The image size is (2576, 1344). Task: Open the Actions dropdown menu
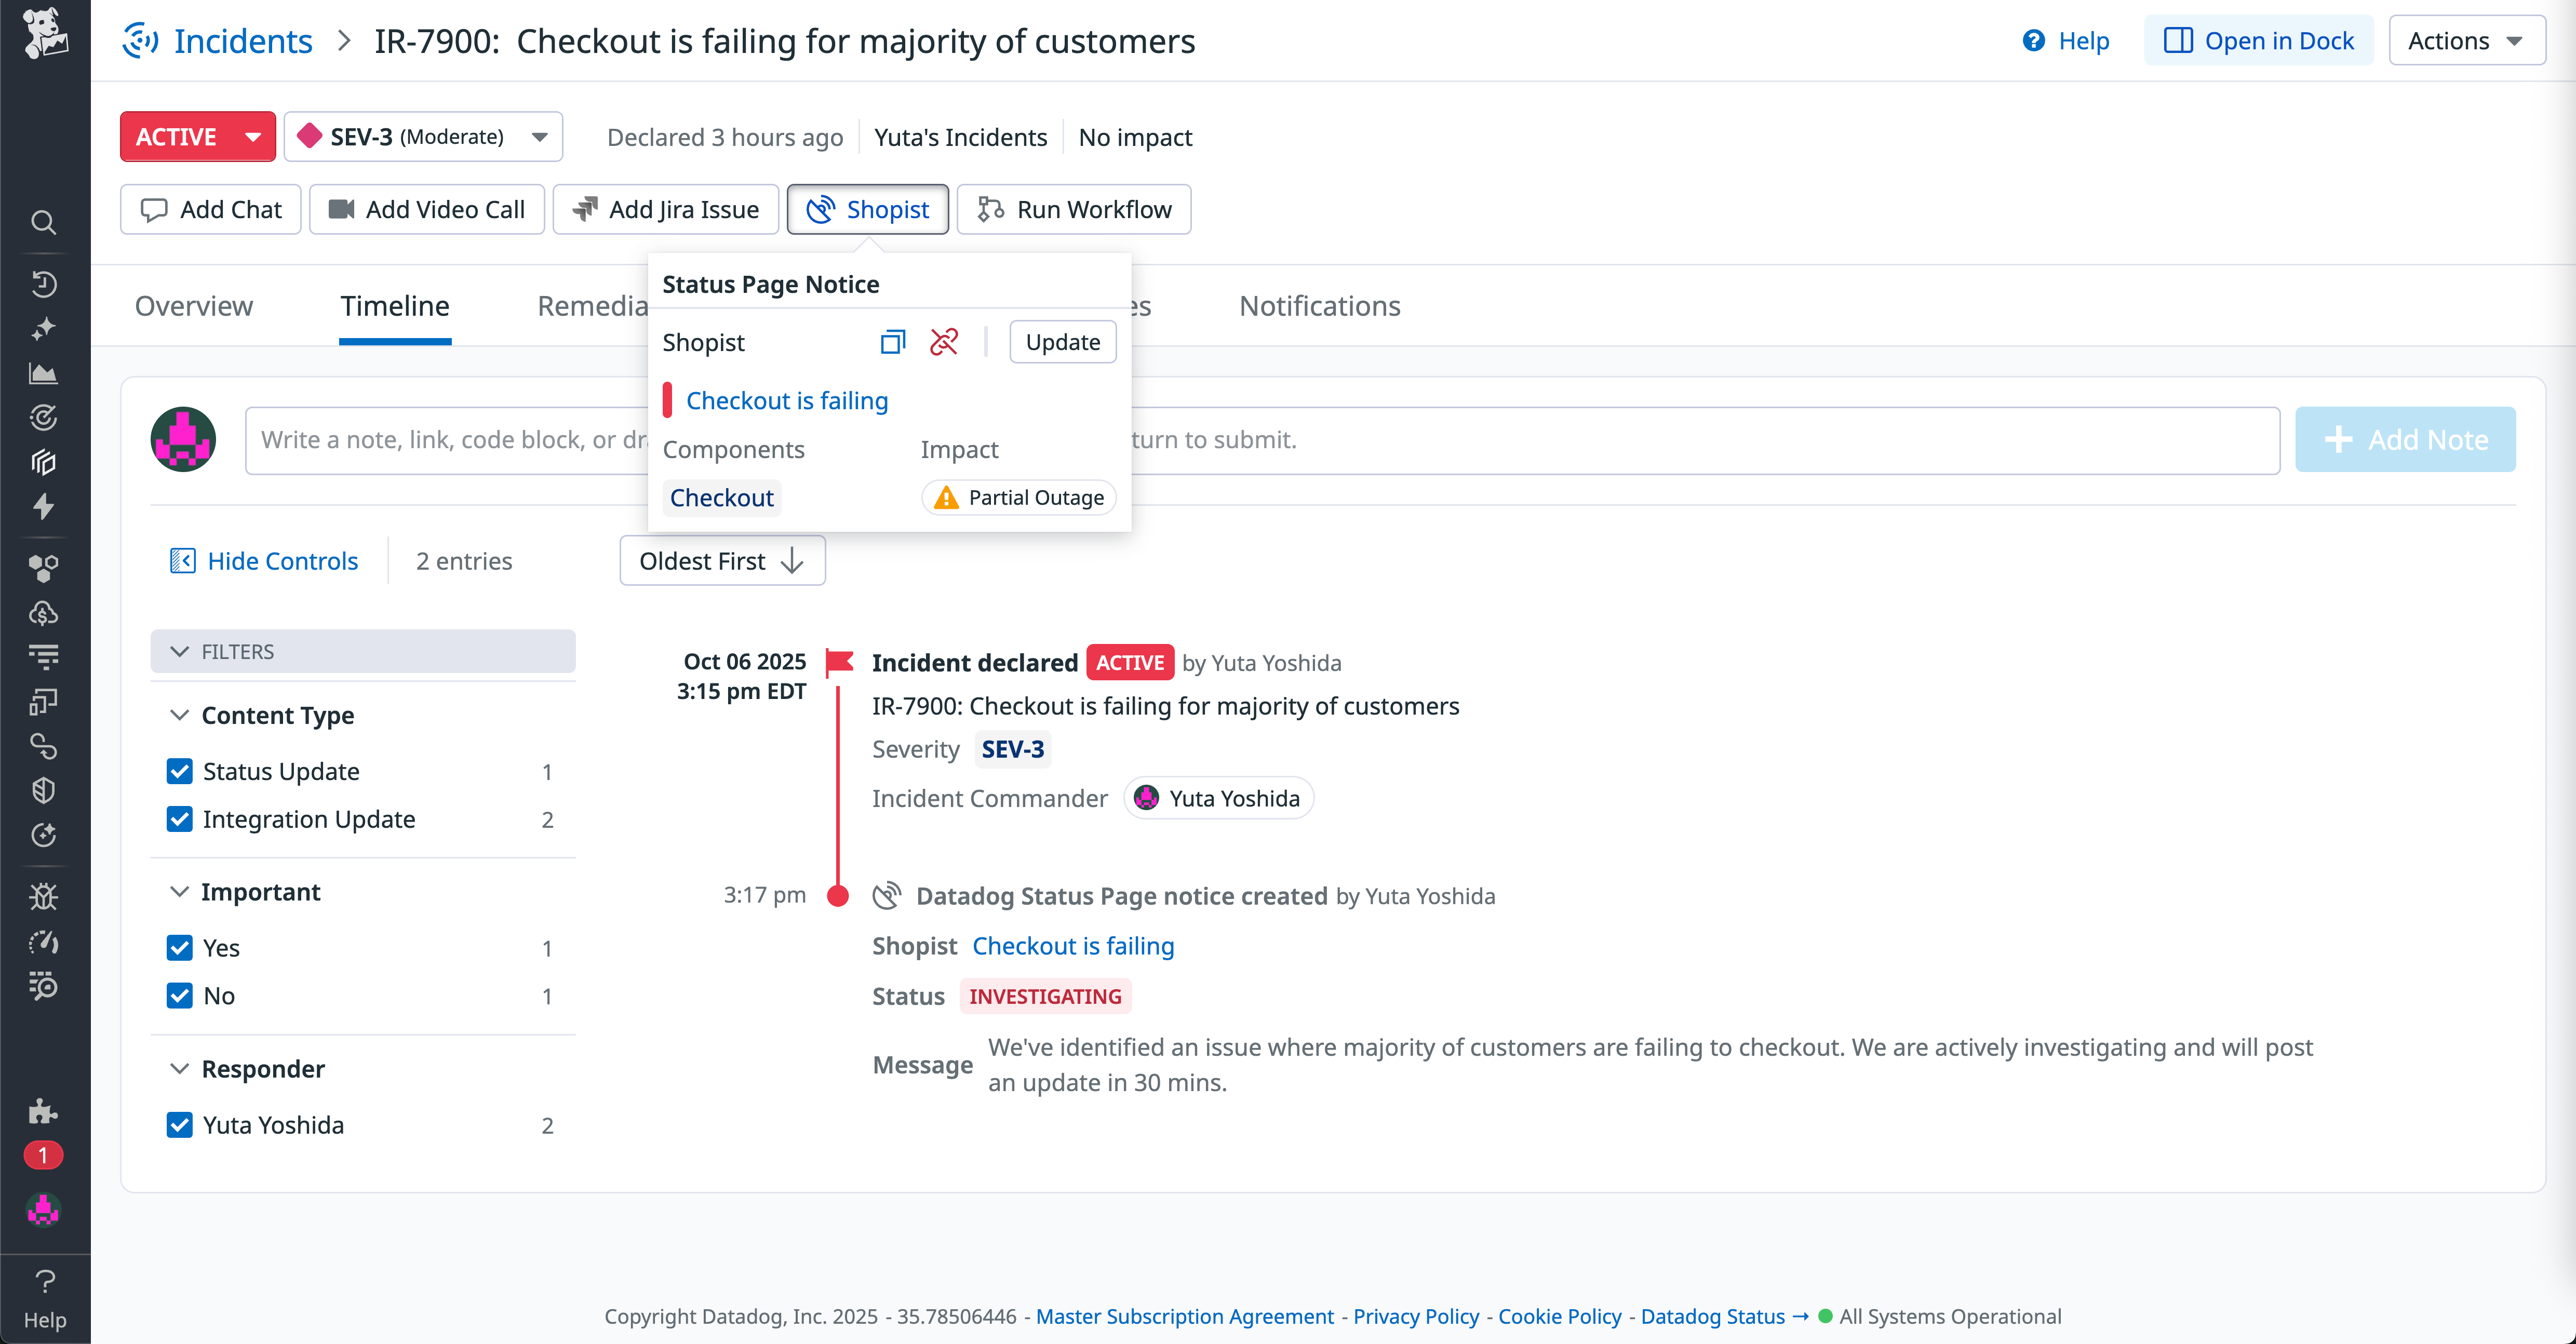[2466, 40]
